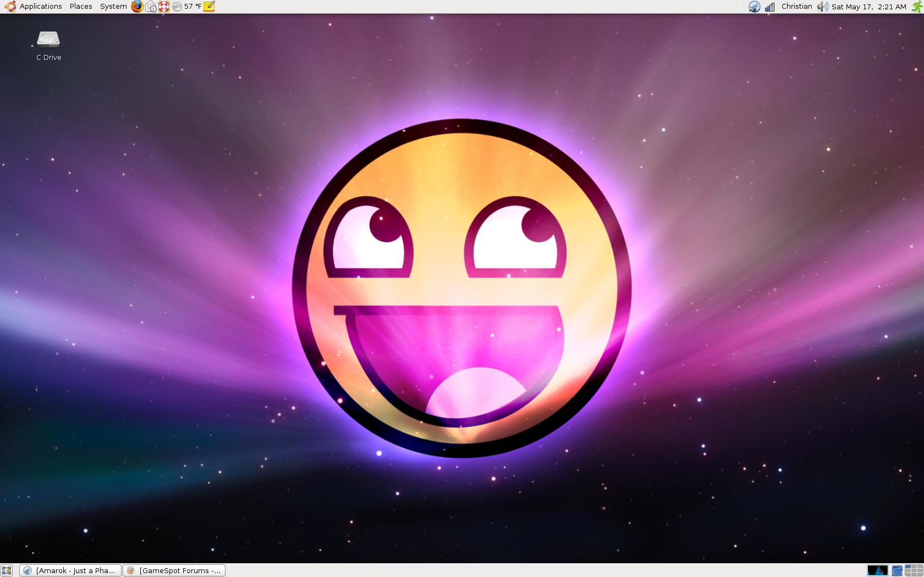Open the Tomboy sticky notes icon
This screenshot has height=577, width=924.
coord(209,7)
